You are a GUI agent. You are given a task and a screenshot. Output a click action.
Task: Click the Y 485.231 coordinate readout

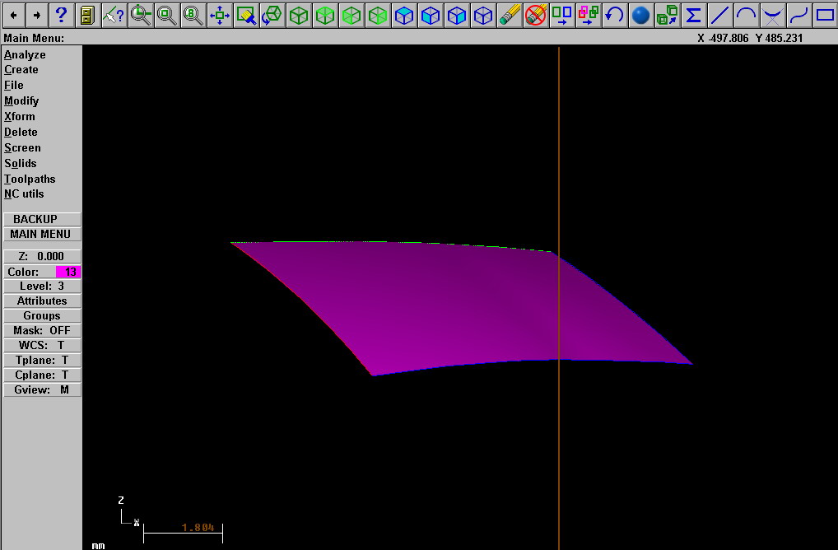pos(780,38)
